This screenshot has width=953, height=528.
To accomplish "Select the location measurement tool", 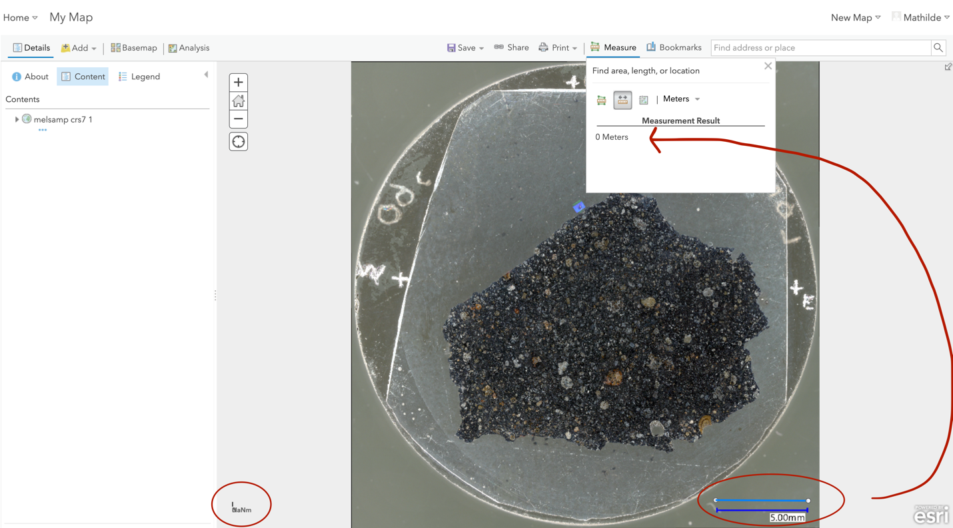I will click(643, 99).
